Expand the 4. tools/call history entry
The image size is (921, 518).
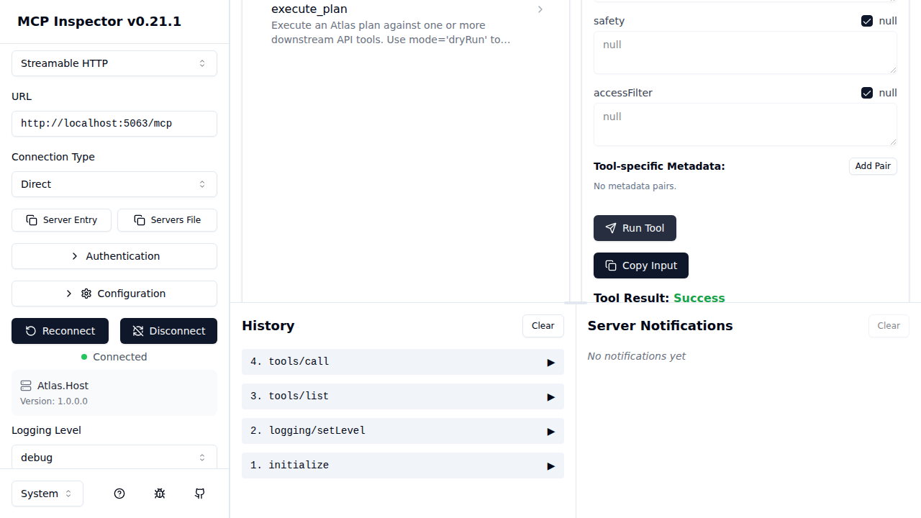(550, 362)
